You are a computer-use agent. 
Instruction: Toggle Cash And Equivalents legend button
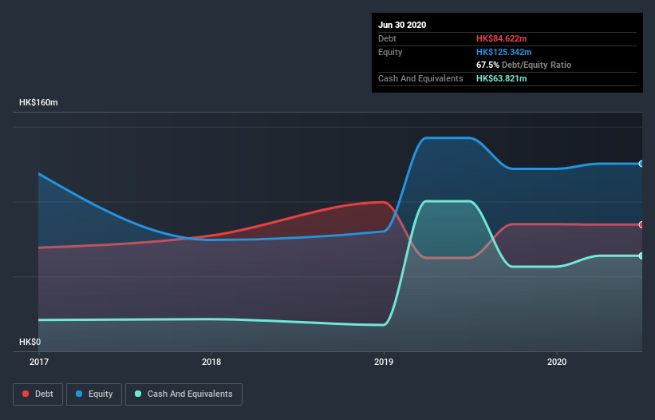(x=183, y=394)
